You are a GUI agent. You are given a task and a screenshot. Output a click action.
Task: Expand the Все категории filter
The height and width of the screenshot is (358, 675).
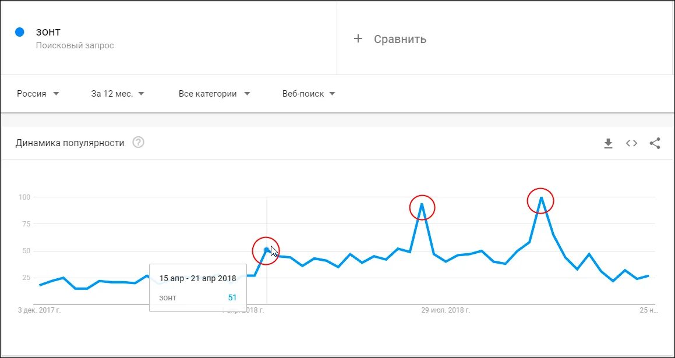214,93
